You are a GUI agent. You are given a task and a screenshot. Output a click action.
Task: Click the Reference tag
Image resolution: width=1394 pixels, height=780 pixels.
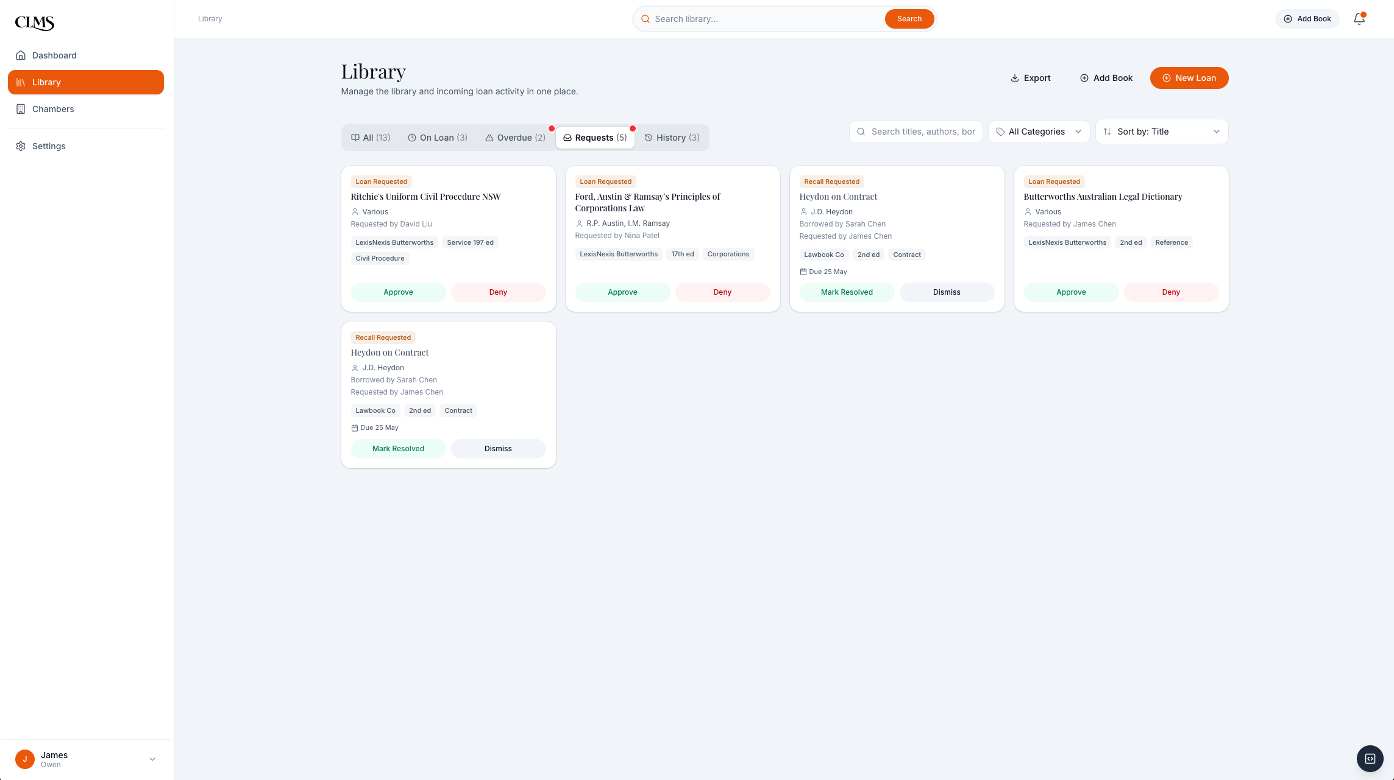click(x=1171, y=242)
